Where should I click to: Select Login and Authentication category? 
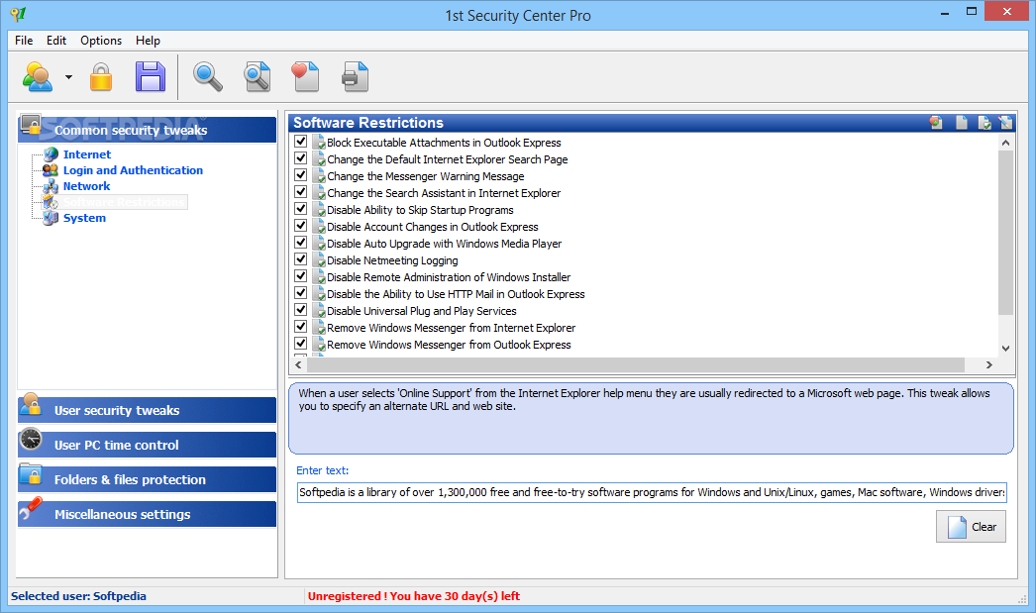click(x=133, y=170)
